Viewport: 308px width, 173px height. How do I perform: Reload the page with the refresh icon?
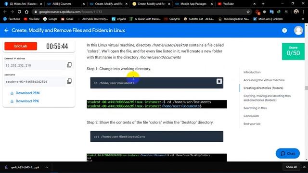(x=19, y=12)
